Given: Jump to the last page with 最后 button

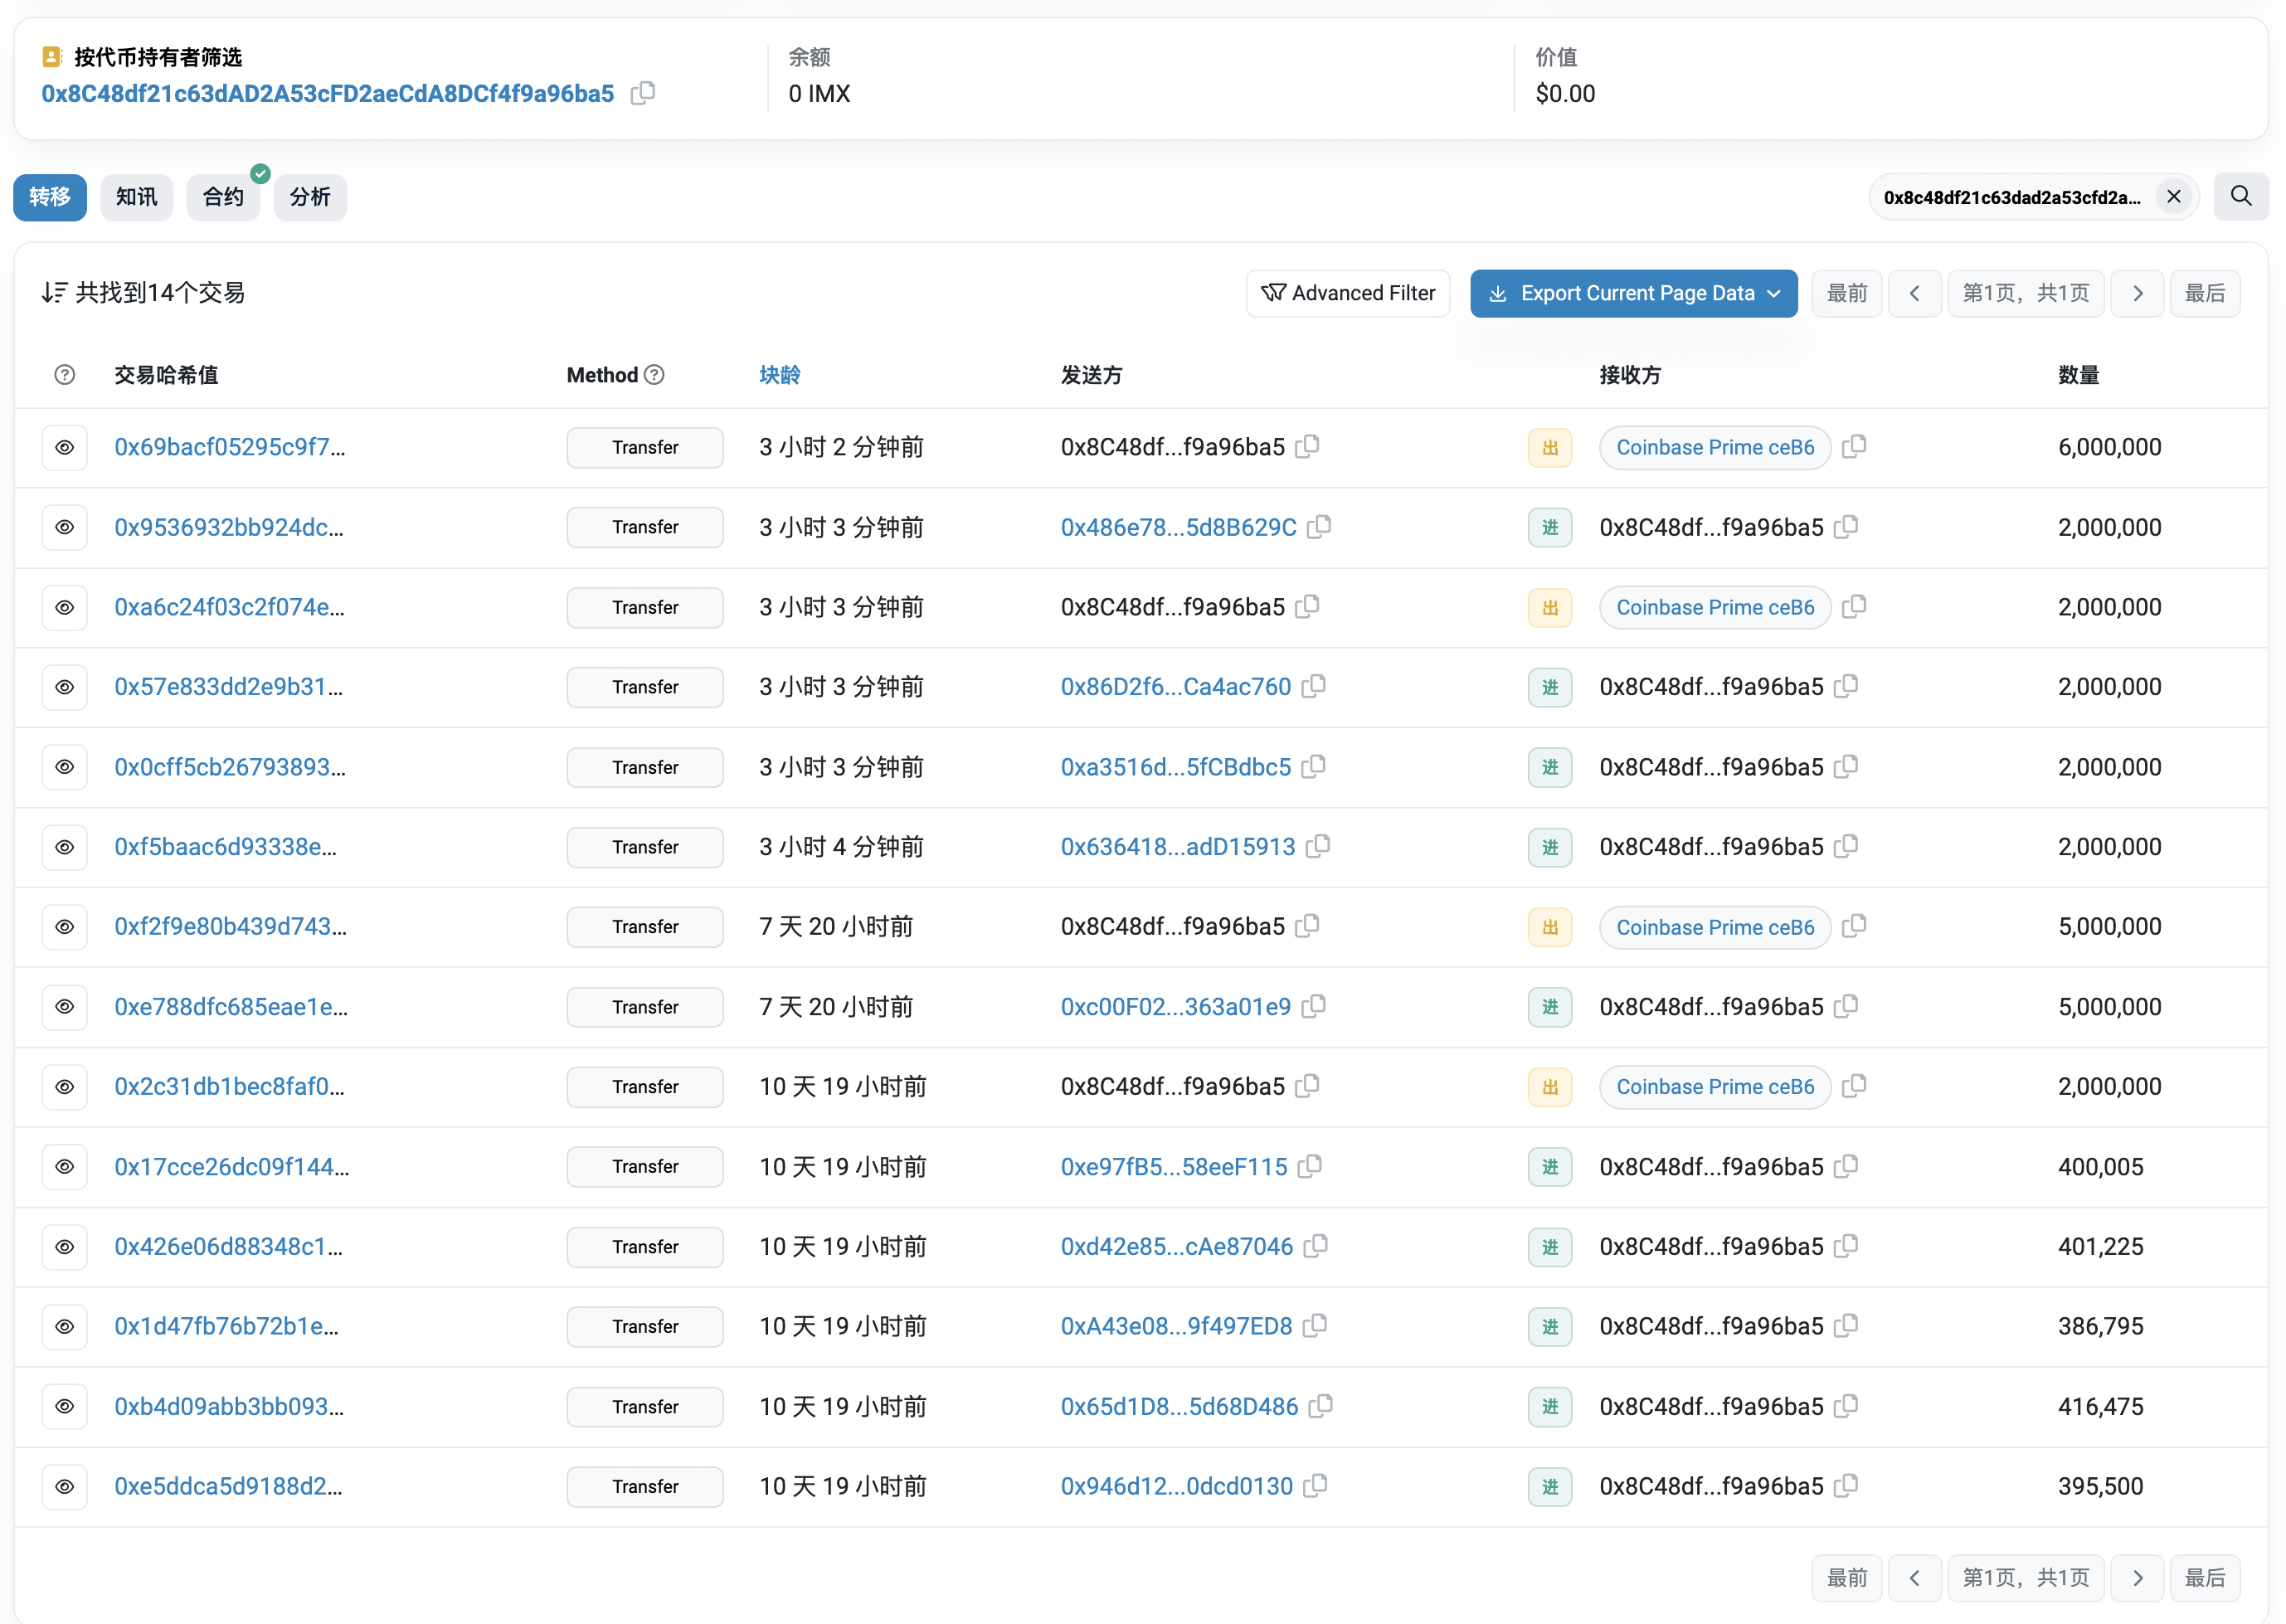Looking at the screenshot, I should (x=2205, y=293).
